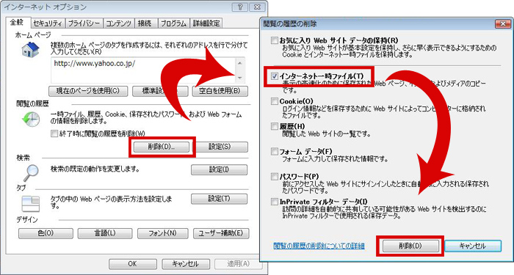Open the プライバシー tab

84,23
